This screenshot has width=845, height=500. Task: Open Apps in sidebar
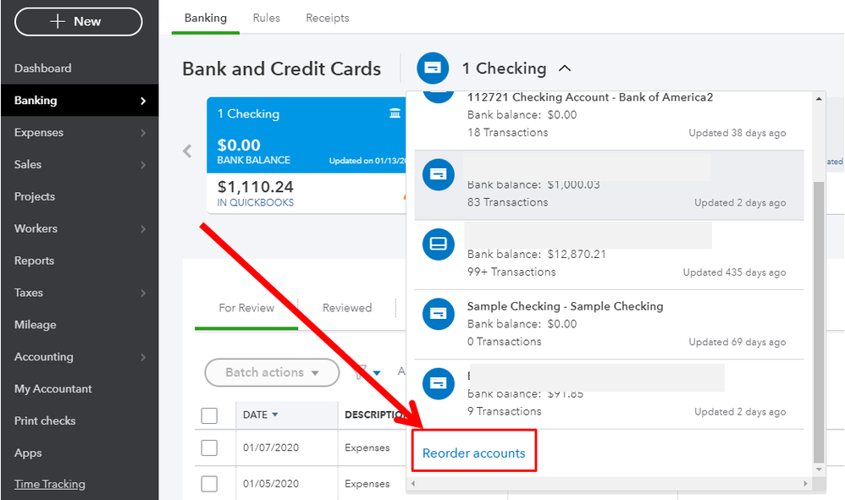(x=28, y=453)
